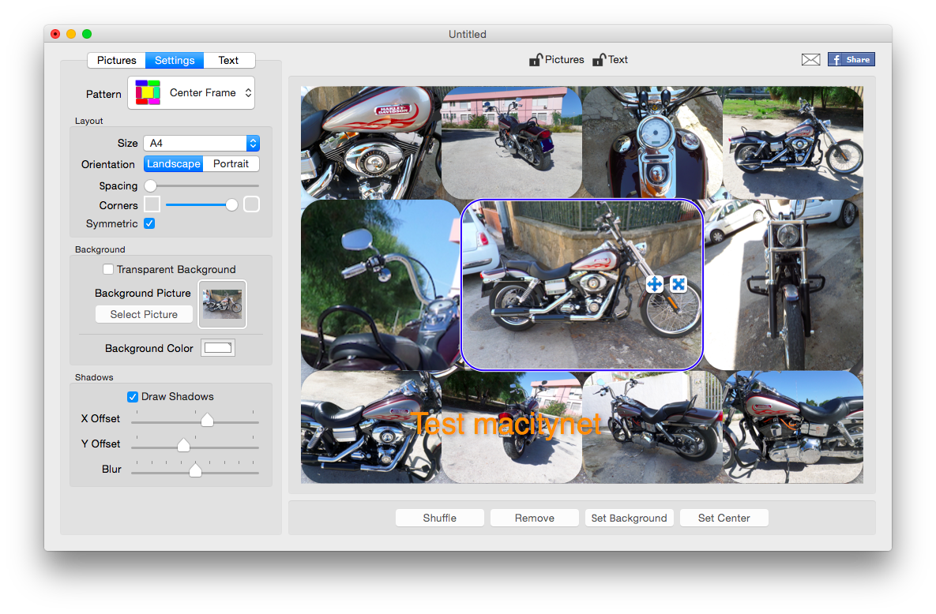Screen dimensions: 936x614
Task: Expand the A4 size dropdown
Action: point(201,144)
